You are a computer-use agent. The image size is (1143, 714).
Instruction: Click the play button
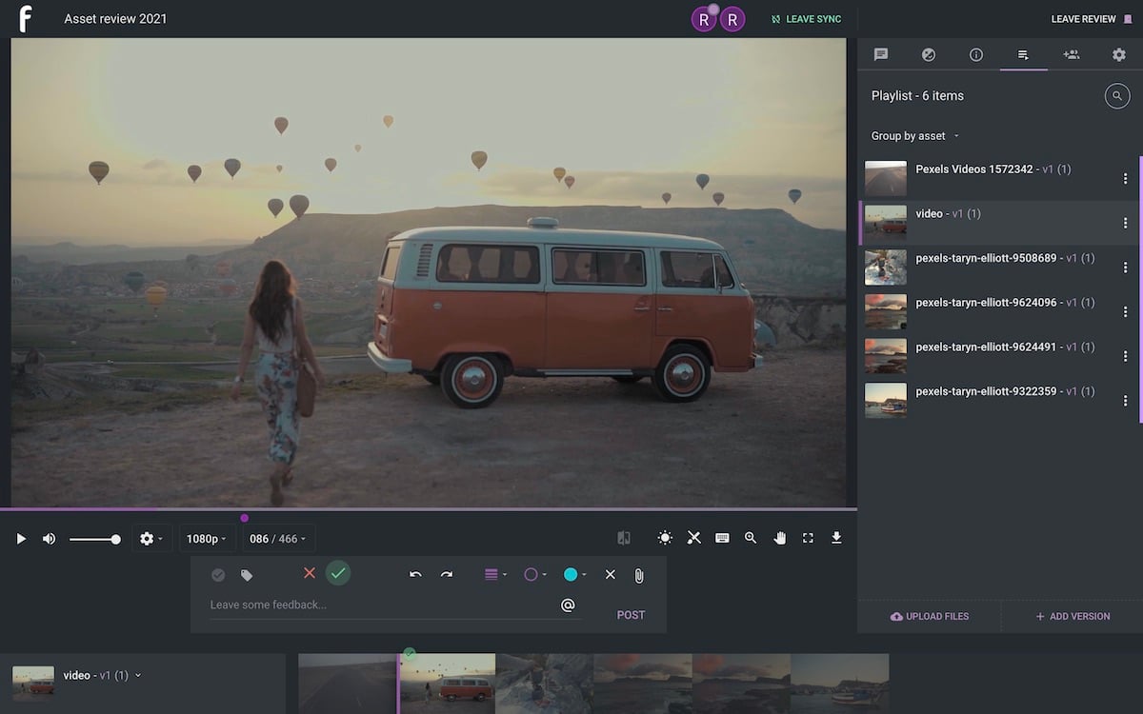coord(21,539)
